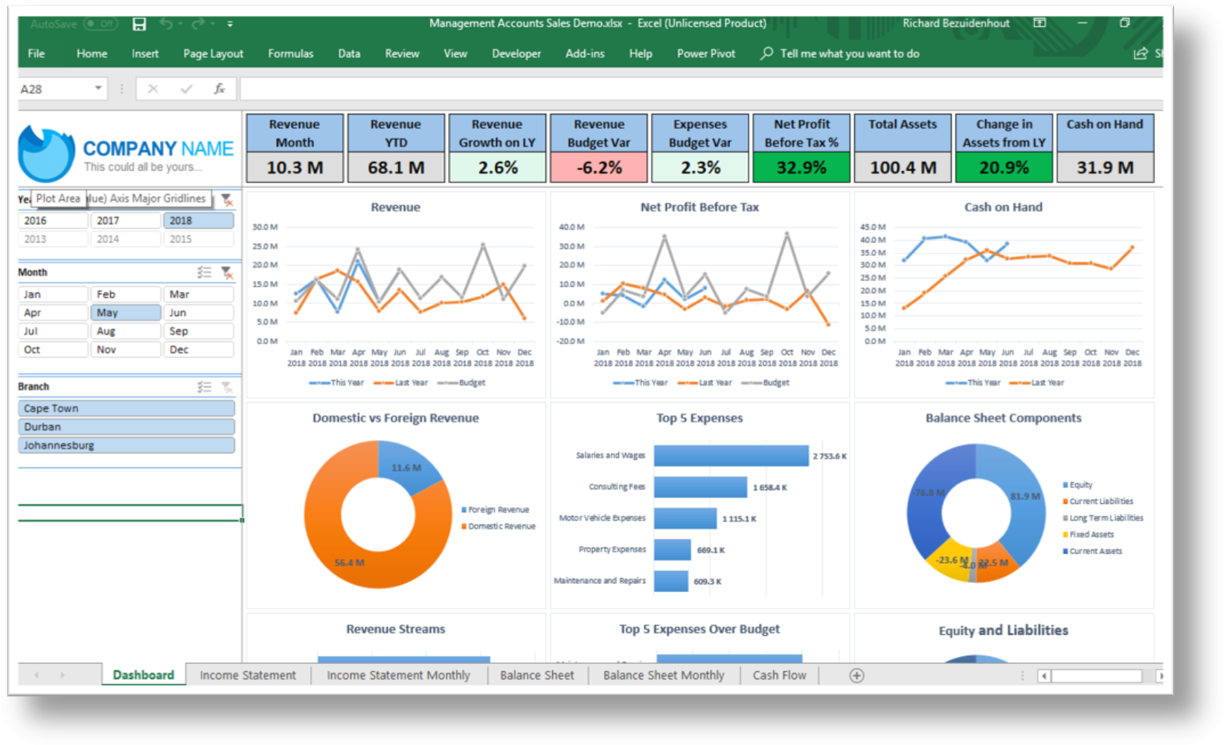The image size is (1224, 745).
Task: Clear the filter on the Year slicer
Action: coord(227,199)
